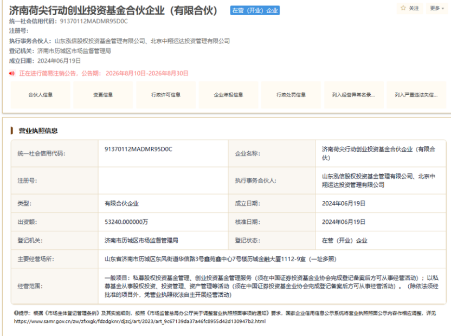This screenshot has height=336, width=451.
Task: Open the samr.gov.cn notice URL
Action: pos(140,321)
